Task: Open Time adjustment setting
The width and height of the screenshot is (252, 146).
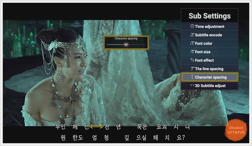Action: (209, 26)
